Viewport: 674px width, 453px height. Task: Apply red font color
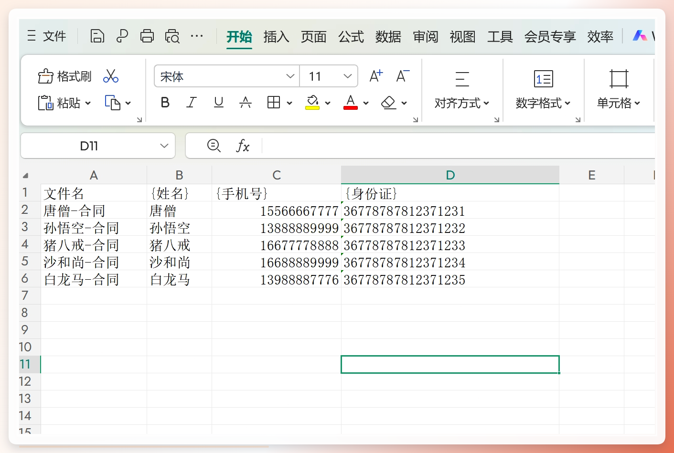pyautogui.click(x=351, y=103)
